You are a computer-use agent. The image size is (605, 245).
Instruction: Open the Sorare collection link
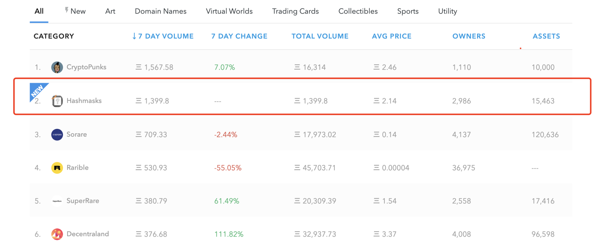click(77, 134)
